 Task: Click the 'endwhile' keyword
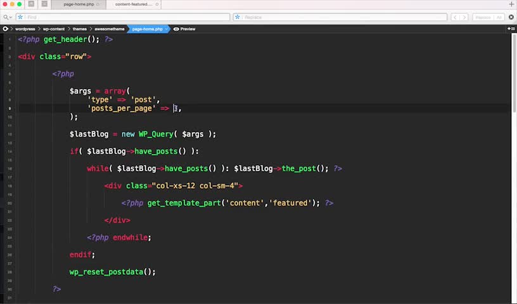(x=130, y=237)
